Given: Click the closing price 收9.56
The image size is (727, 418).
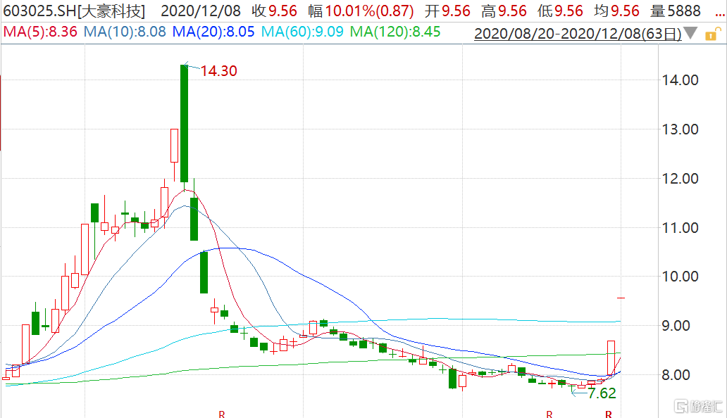Looking at the screenshot, I should [275, 11].
